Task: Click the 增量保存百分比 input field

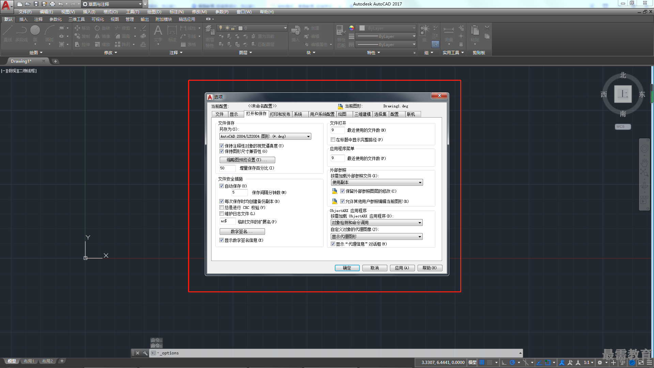Action: (227, 168)
